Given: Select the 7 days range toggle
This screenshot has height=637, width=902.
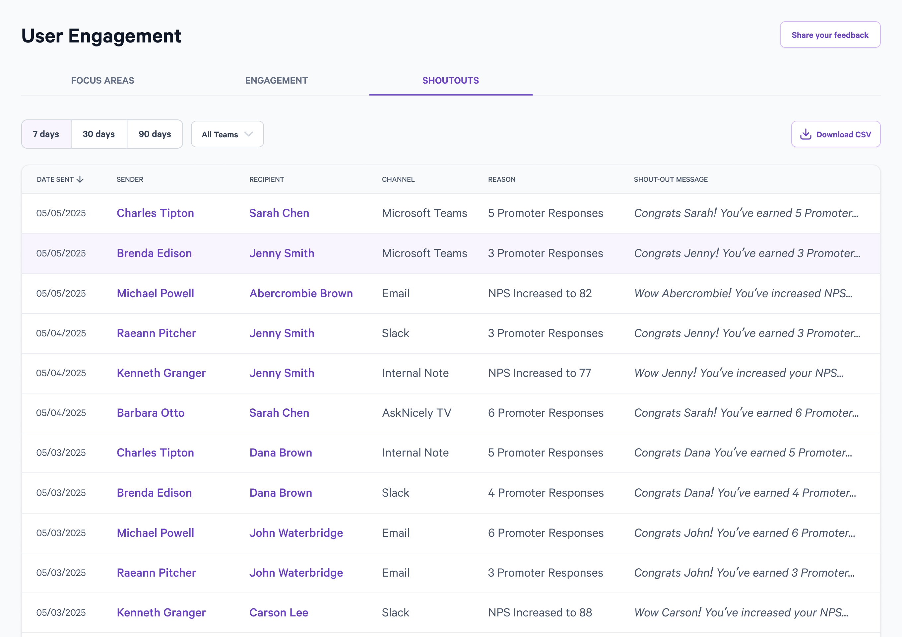Looking at the screenshot, I should 46,134.
